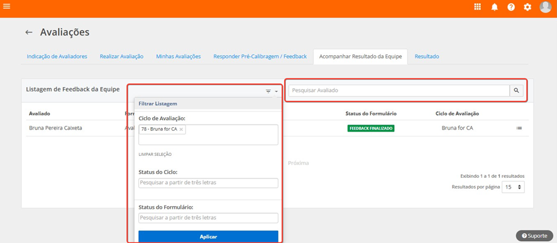The height and width of the screenshot is (243, 557).
Task: Click LIMPAR SELEÇÃO link
Action: [155, 155]
